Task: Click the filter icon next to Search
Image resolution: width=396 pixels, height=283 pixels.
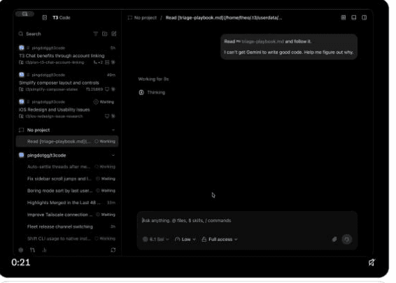Action: pyautogui.click(x=95, y=34)
